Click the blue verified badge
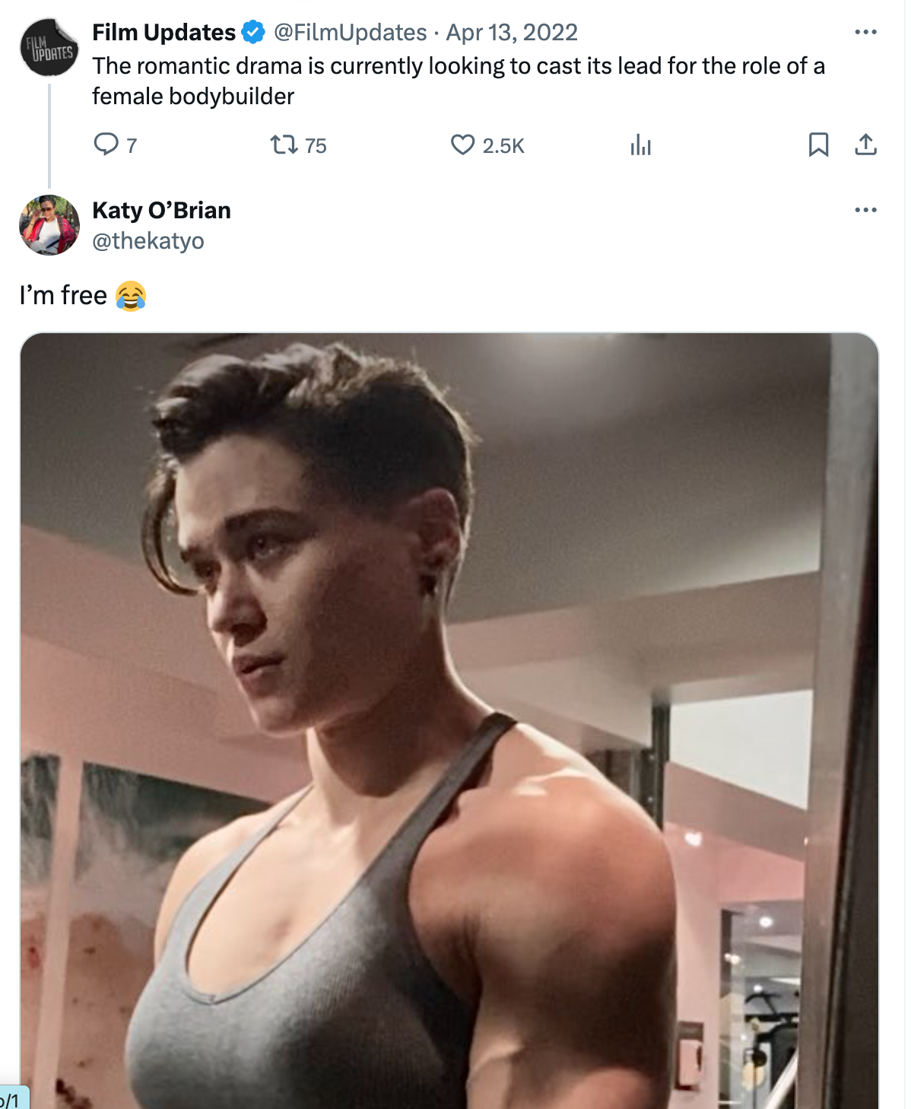Screen dimensions: 911x1109 [x=253, y=32]
